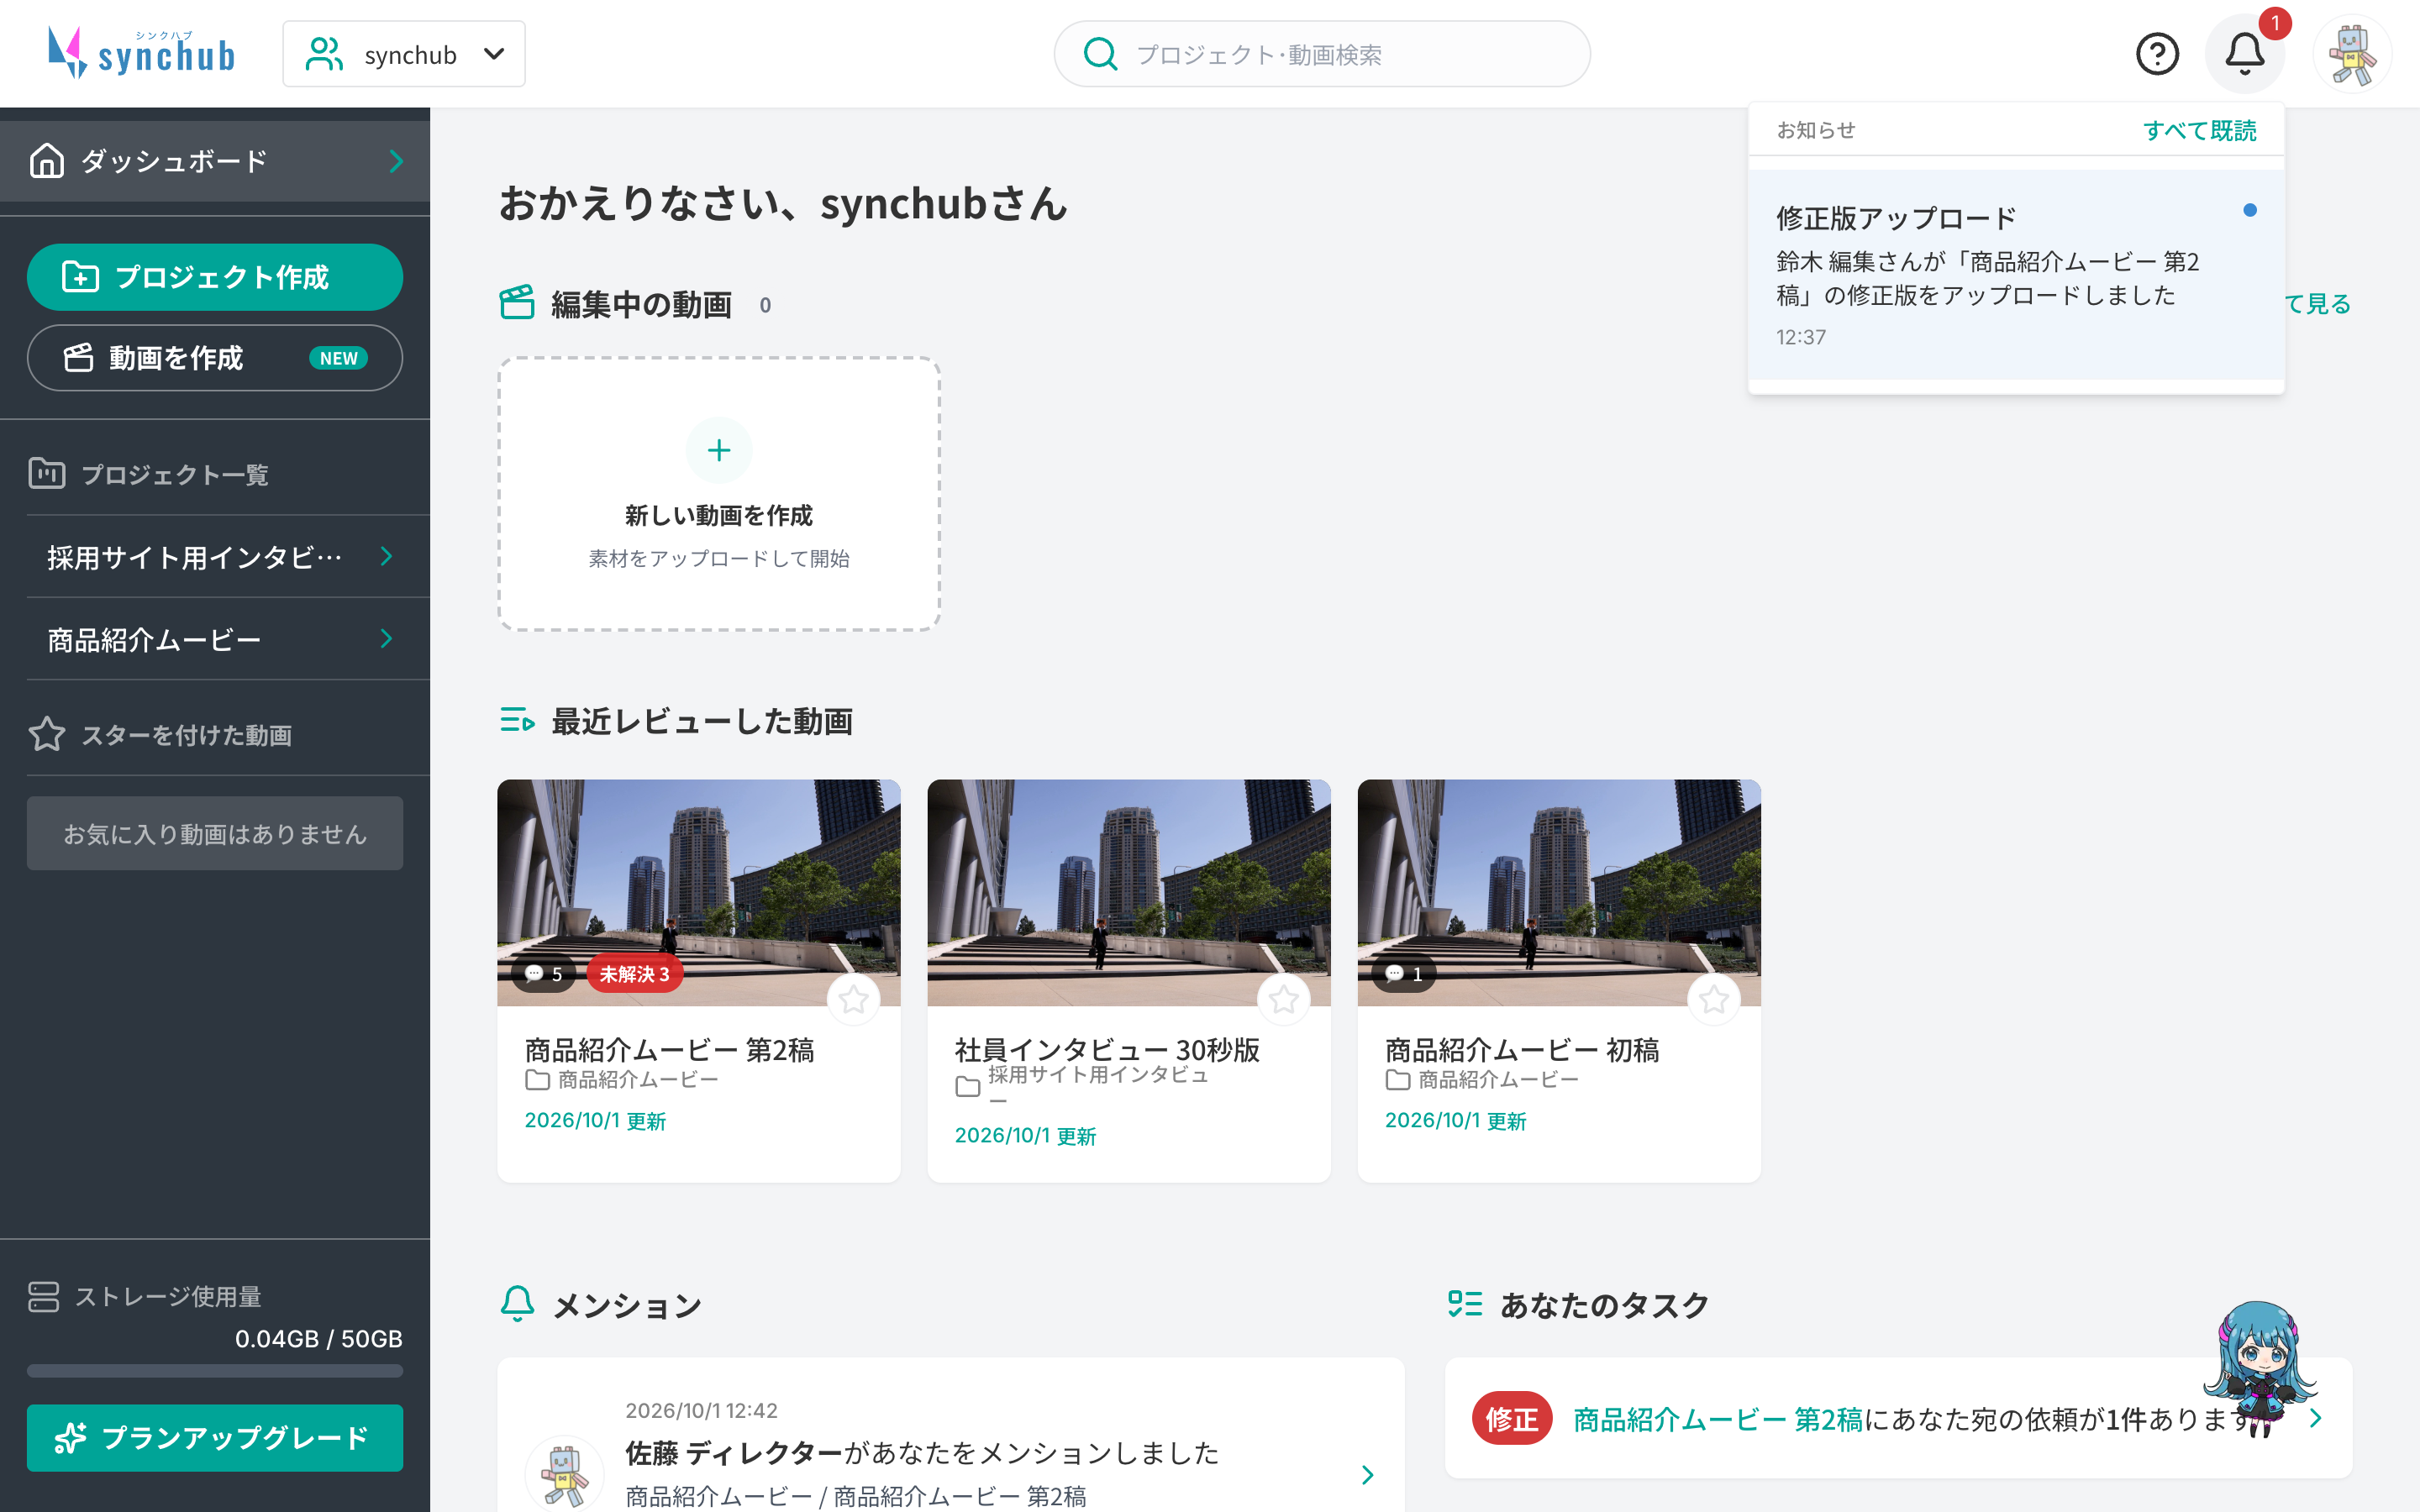
Task: Expand 商品紹介ムービー project chevron in sidebar
Action: pyautogui.click(x=387, y=638)
